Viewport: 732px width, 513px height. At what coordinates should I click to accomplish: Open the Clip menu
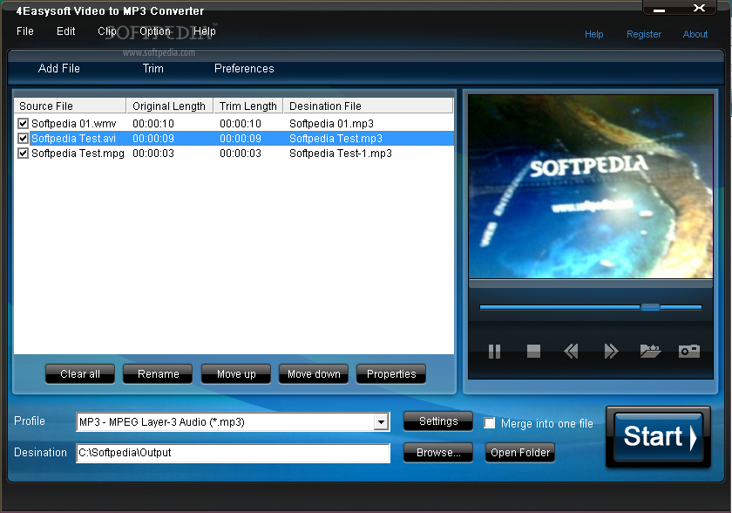click(107, 31)
